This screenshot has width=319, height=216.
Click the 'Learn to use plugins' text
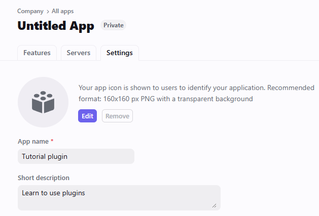pyautogui.click(x=54, y=193)
